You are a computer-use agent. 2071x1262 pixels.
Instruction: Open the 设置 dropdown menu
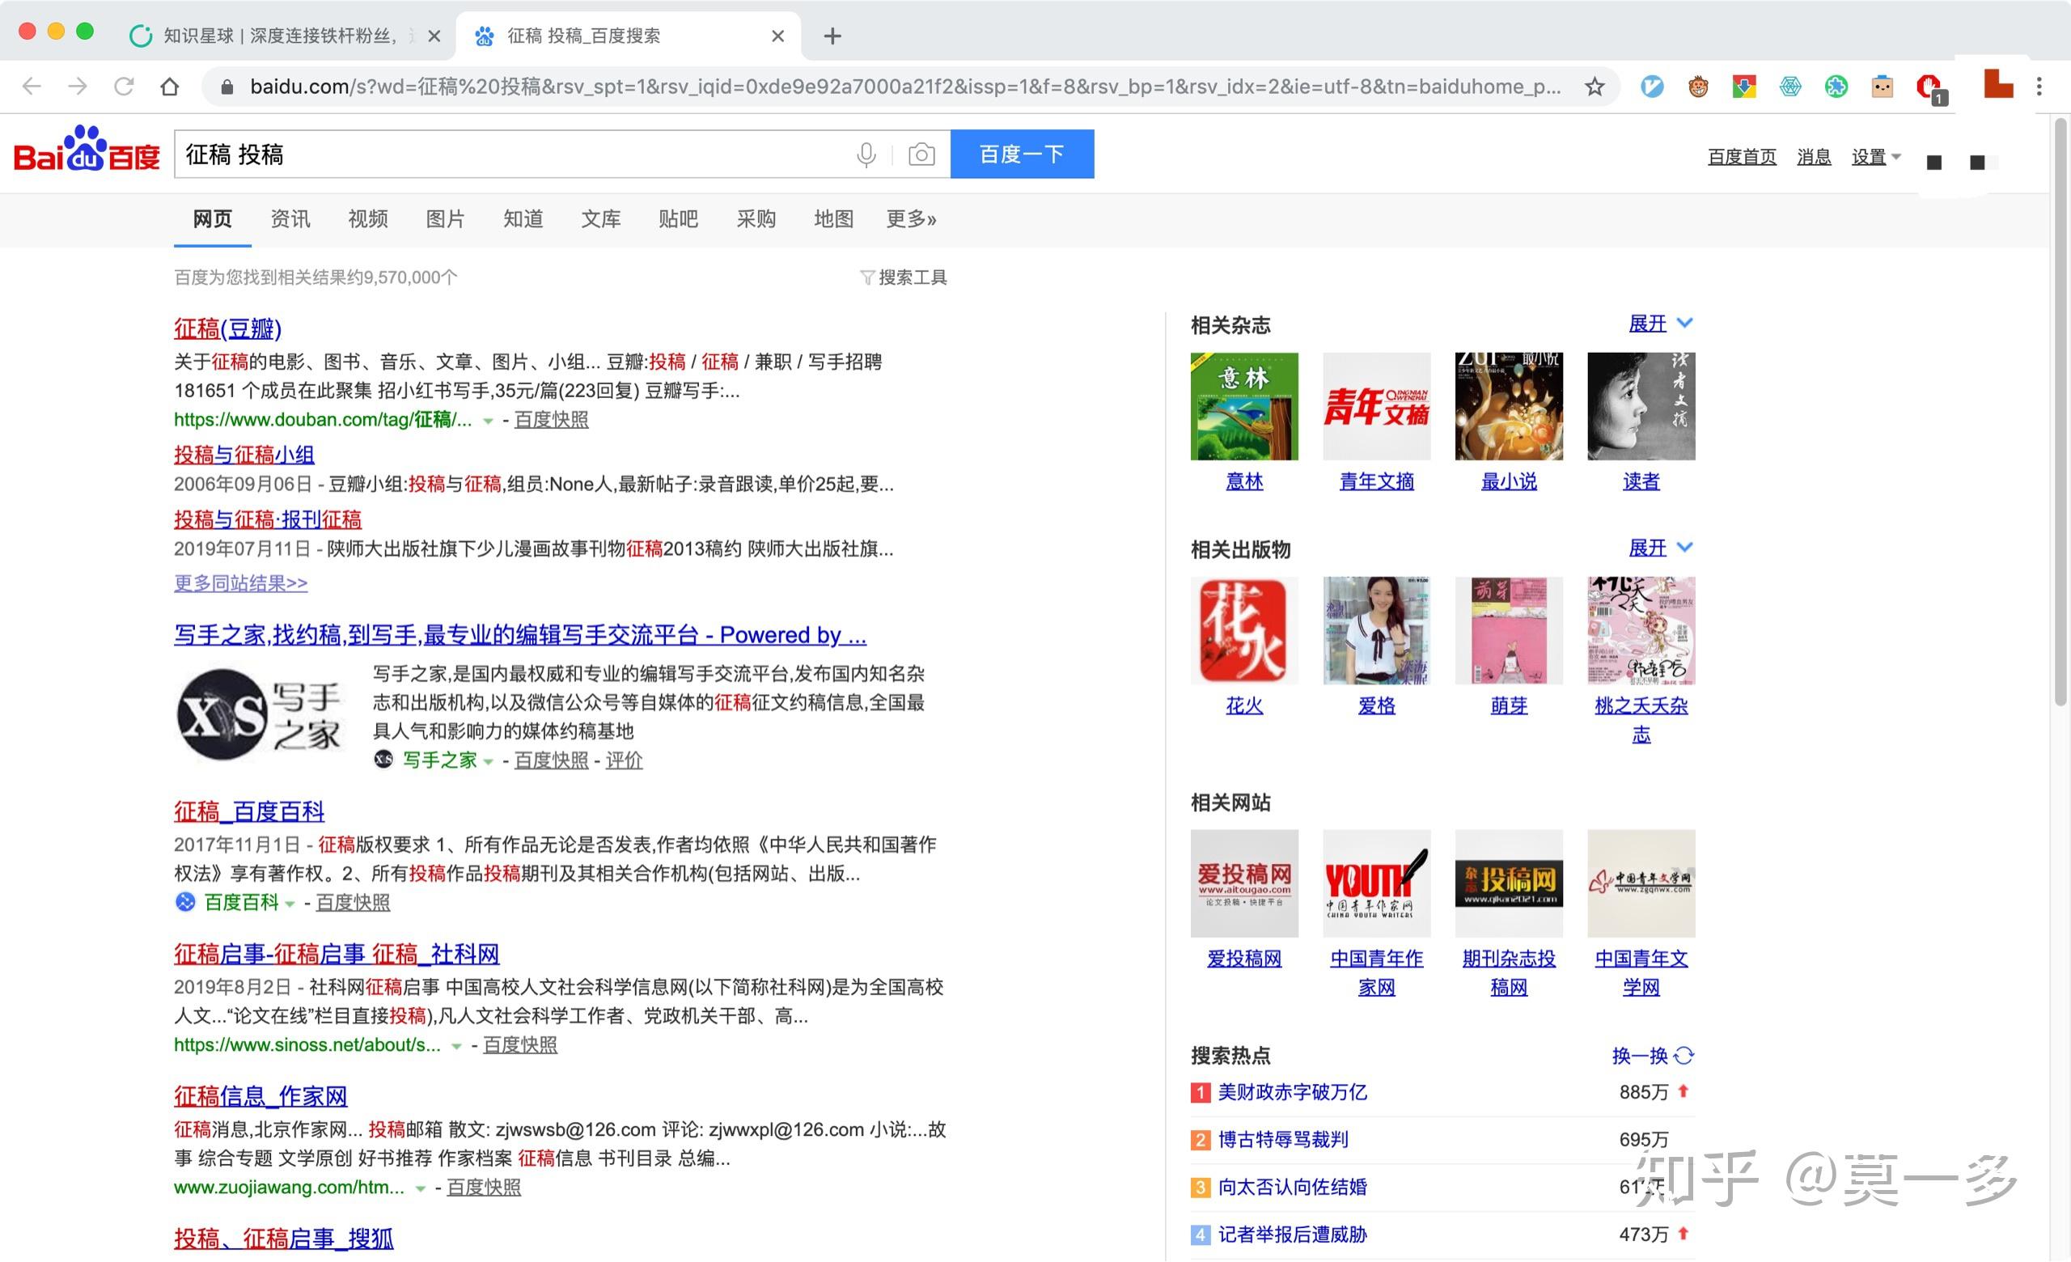point(1876,157)
